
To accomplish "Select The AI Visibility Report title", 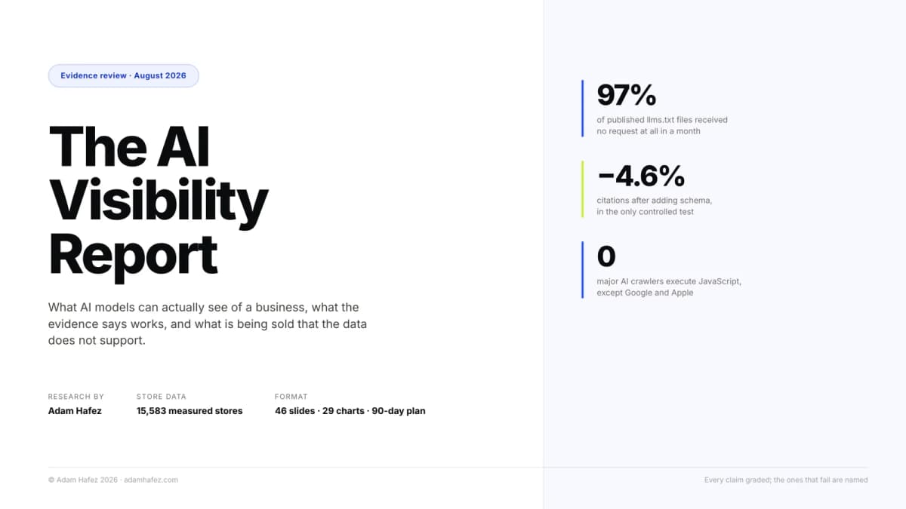I will [159, 201].
